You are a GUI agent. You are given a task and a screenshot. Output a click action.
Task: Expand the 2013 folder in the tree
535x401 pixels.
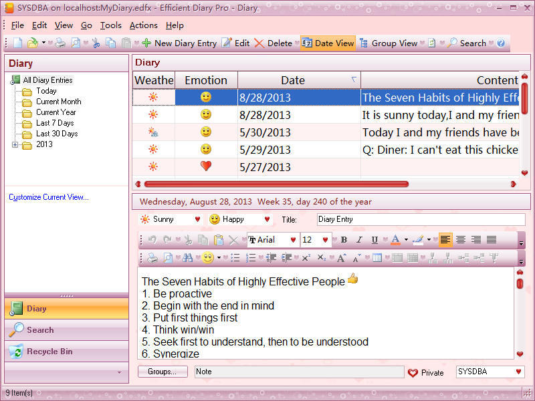(15, 144)
